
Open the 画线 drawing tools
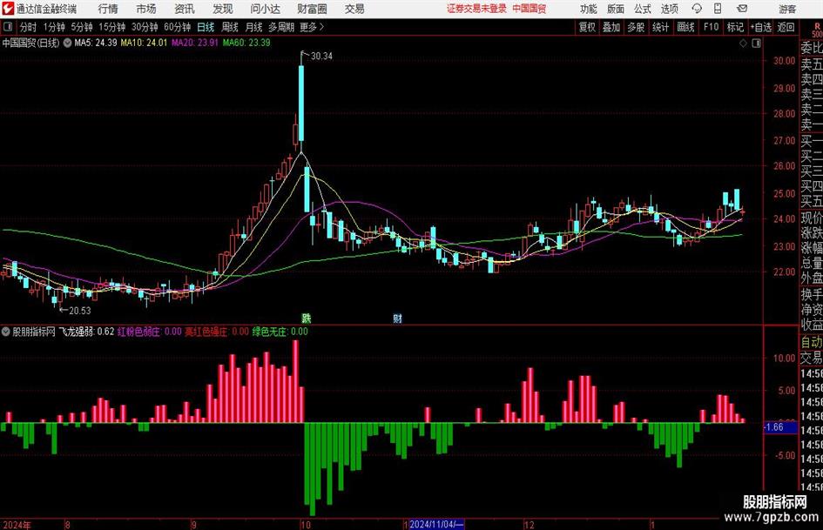pos(686,27)
